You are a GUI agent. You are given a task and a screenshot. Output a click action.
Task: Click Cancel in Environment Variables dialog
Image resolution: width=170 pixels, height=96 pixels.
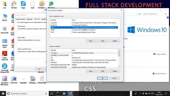click(114, 78)
